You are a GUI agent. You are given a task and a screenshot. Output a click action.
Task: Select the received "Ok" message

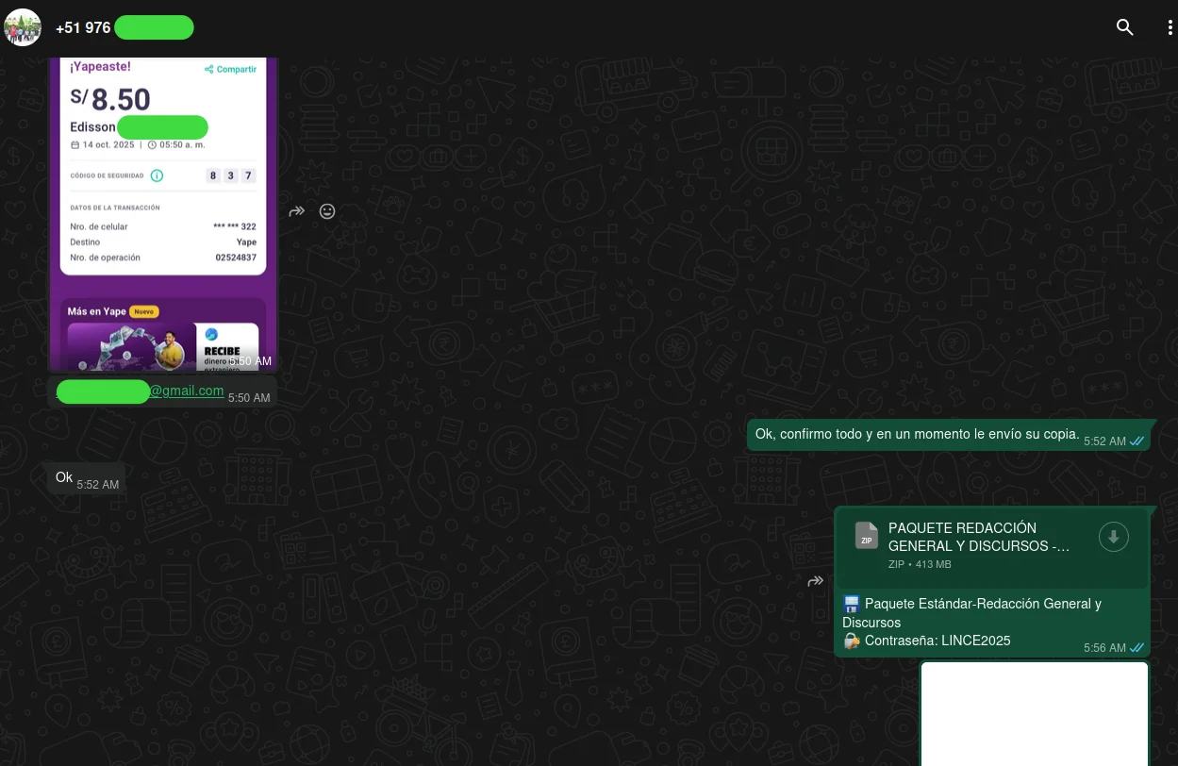tap(64, 477)
